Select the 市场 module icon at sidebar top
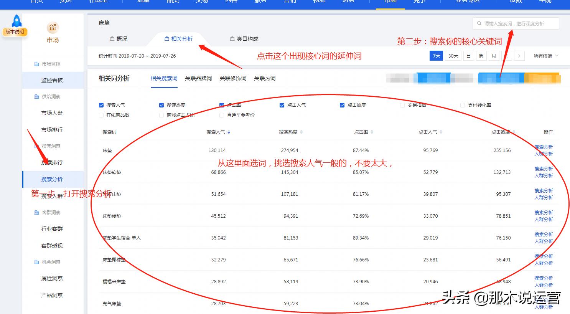Image resolution: width=570 pixels, height=314 pixels. point(53,28)
